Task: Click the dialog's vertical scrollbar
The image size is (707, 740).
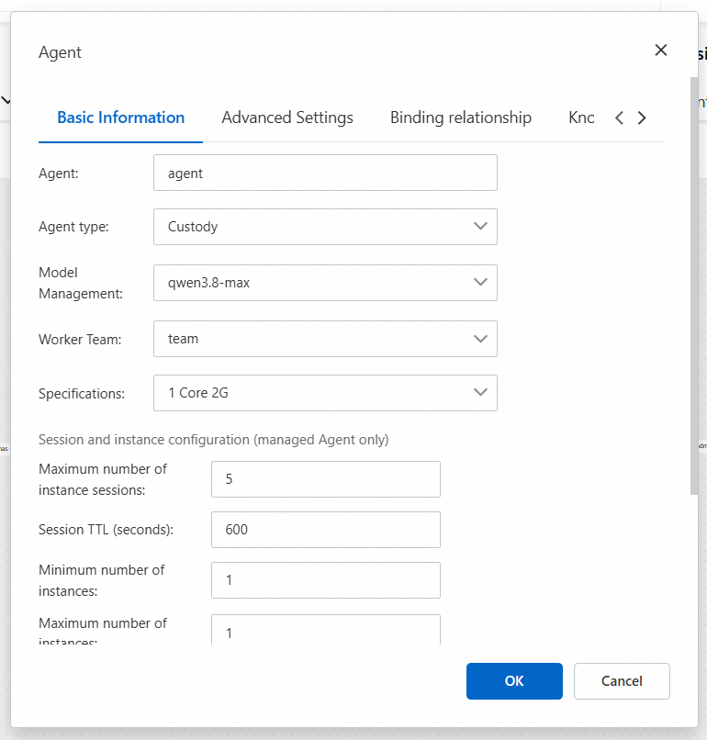Action: 694,286
